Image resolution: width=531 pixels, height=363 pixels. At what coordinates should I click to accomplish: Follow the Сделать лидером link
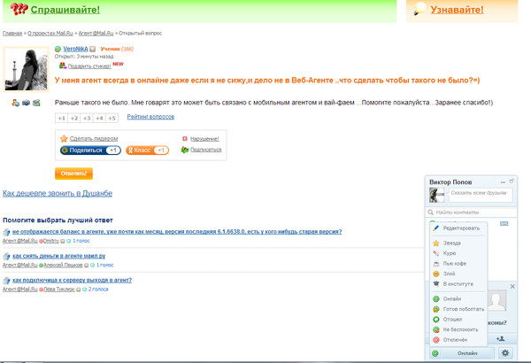click(x=94, y=139)
